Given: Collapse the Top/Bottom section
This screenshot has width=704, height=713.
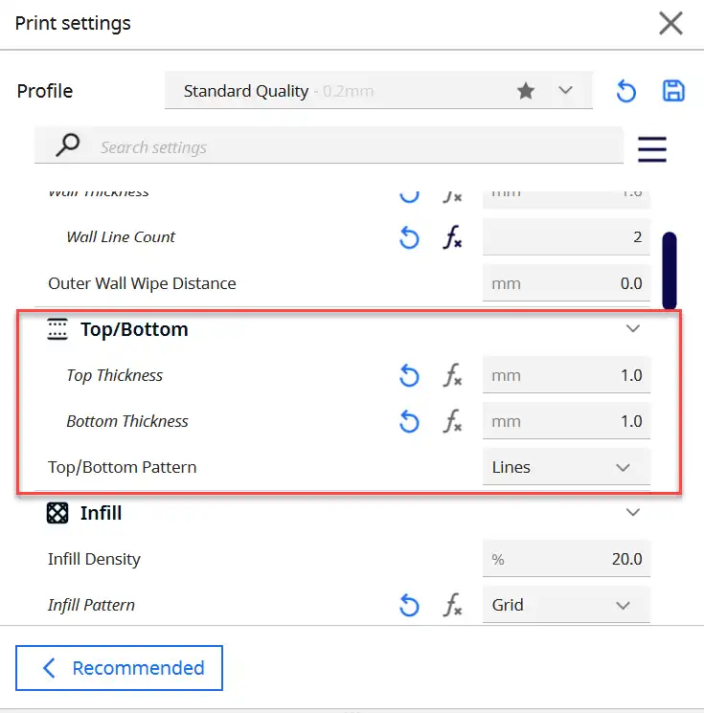Looking at the screenshot, I should [633, 329].
